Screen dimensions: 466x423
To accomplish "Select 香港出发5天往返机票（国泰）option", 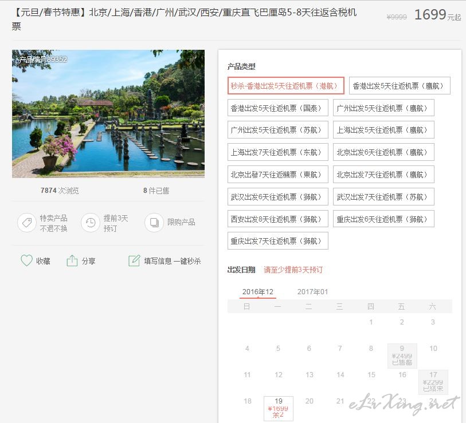I will tap(277, 108).
